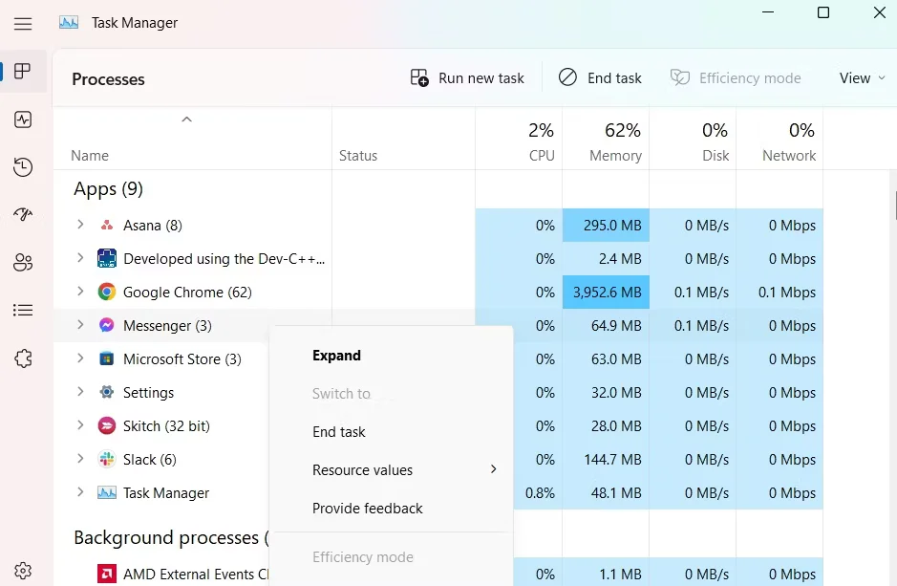This screenshot has height=586, width=897.
Task: Expand the Slack process group
Action: pyautogui.click(x=80, y=459)
